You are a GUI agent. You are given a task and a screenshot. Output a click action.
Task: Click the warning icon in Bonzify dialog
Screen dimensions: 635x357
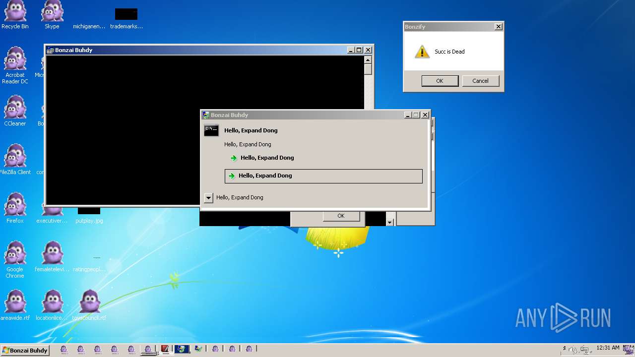[x=422, y=52]
